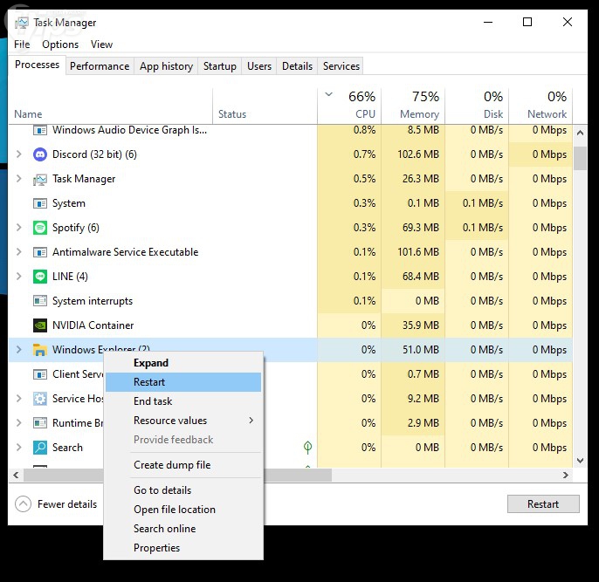Select Create dump file

pos(183,465)
